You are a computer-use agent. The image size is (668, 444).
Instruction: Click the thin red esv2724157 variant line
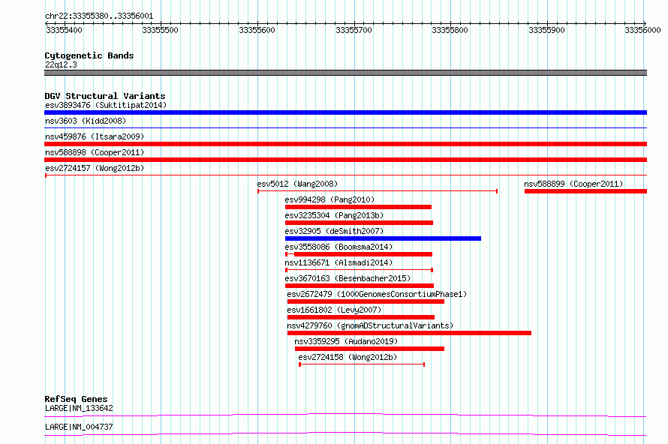[345, 175]
